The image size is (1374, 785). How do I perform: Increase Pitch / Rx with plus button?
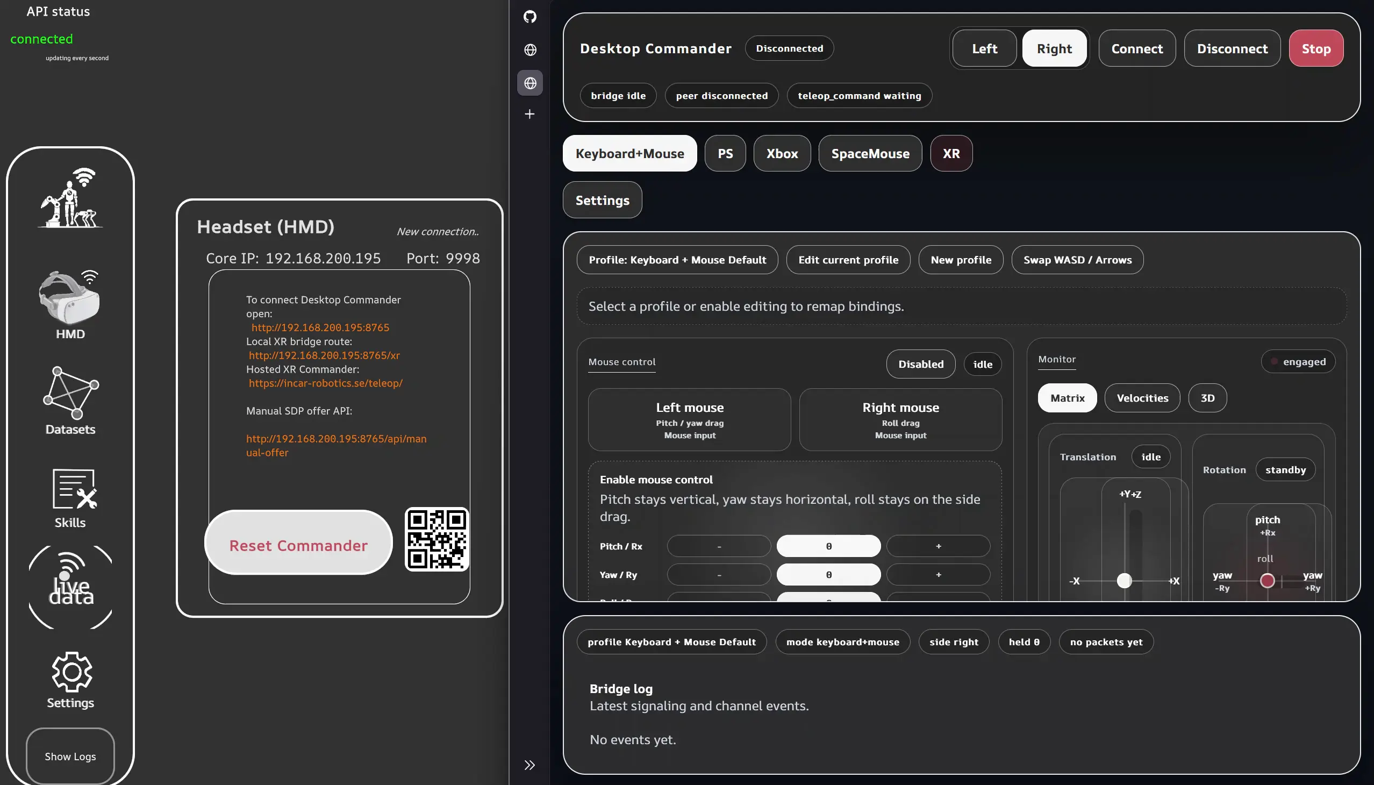(938, 546)
